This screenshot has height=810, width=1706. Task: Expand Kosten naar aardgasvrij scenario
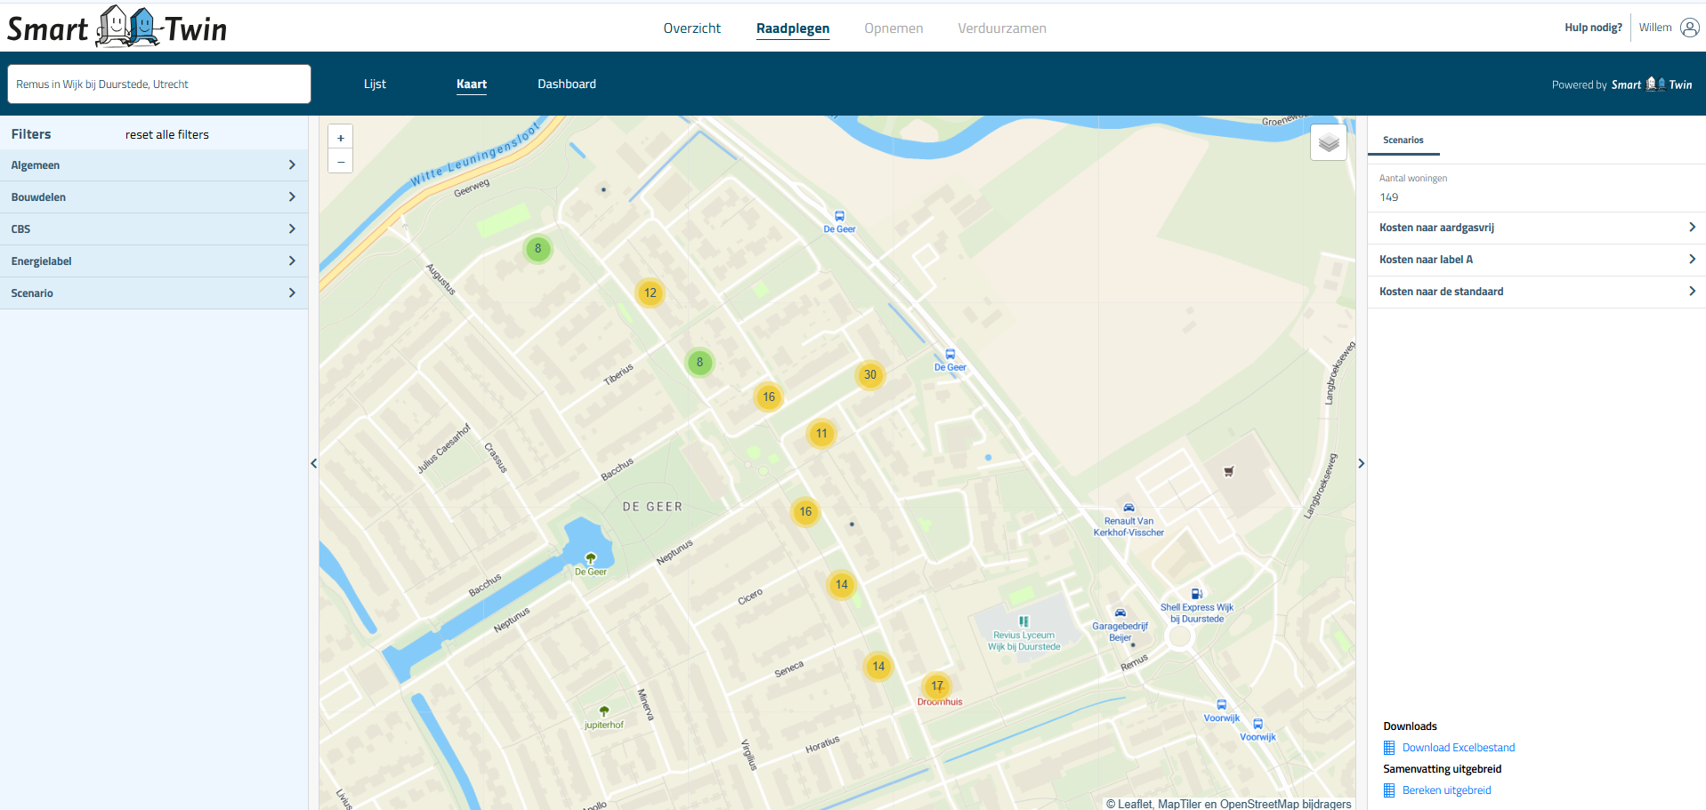coord(1536,228)
